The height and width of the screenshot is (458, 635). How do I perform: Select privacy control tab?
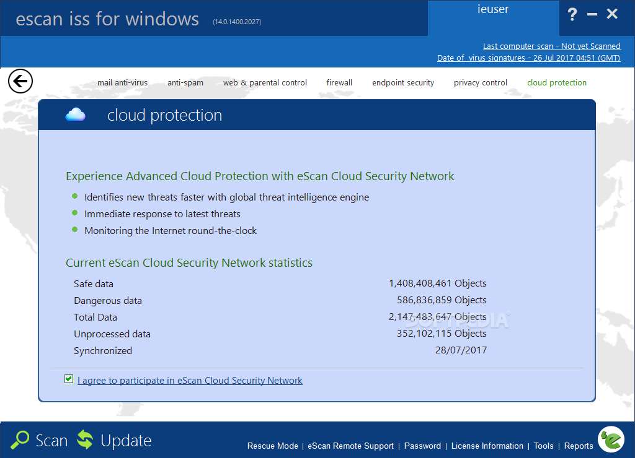pos(481,82)
